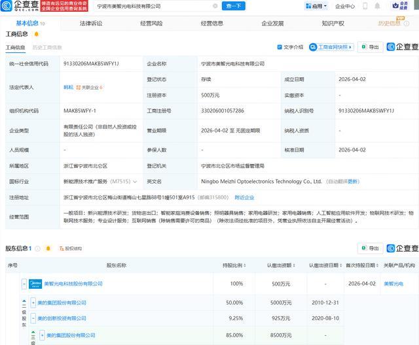
Task: Open 工商官网快照 snapshot
Action: (331, 47)
